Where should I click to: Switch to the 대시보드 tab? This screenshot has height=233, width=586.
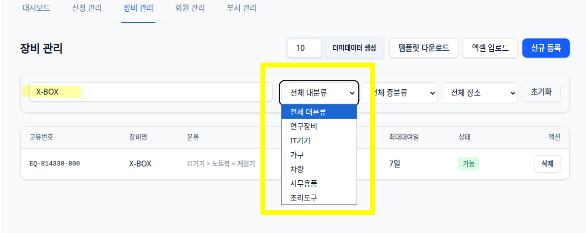[x=35, y=8]
